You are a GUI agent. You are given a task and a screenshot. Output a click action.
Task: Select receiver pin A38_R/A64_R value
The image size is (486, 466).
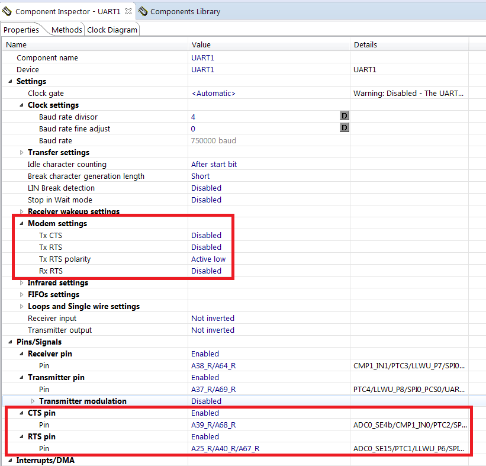click(213, 365)
